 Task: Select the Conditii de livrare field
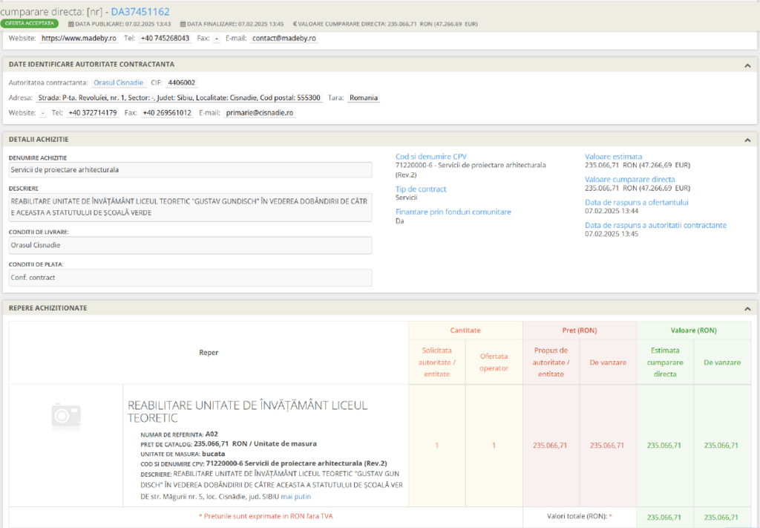tap(190, 245)
